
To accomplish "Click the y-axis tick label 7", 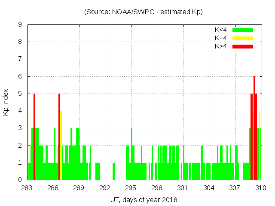I will [20, 59].
